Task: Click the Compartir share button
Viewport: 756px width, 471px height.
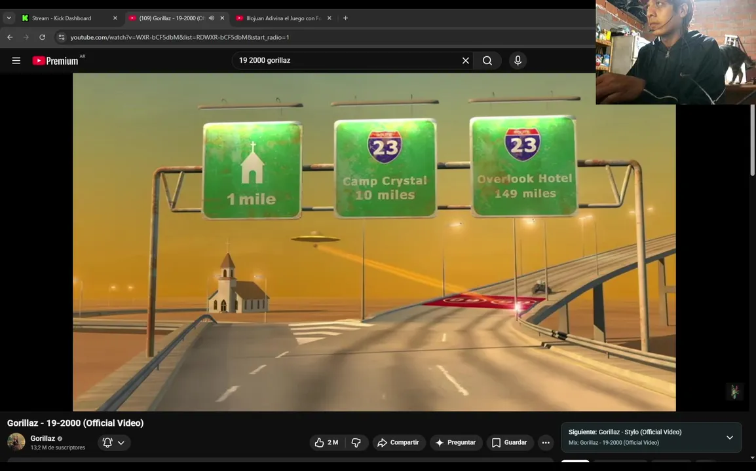Action: 398,443
